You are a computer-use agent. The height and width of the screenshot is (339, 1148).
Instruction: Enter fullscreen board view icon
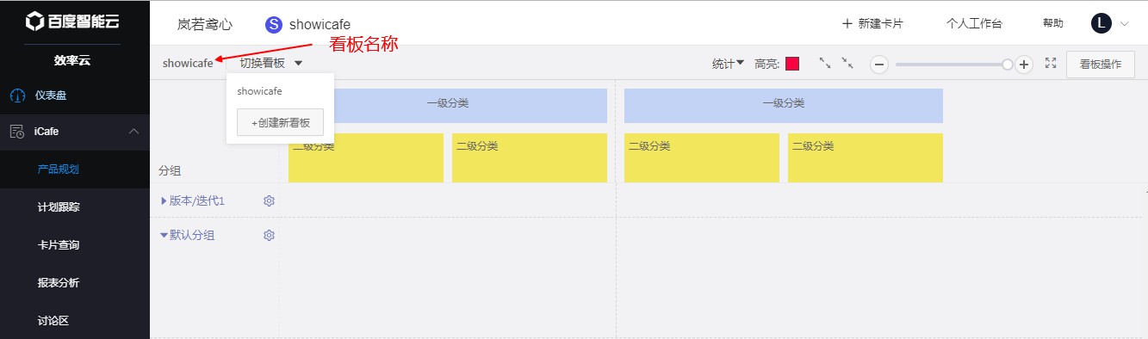[1050, 63]
